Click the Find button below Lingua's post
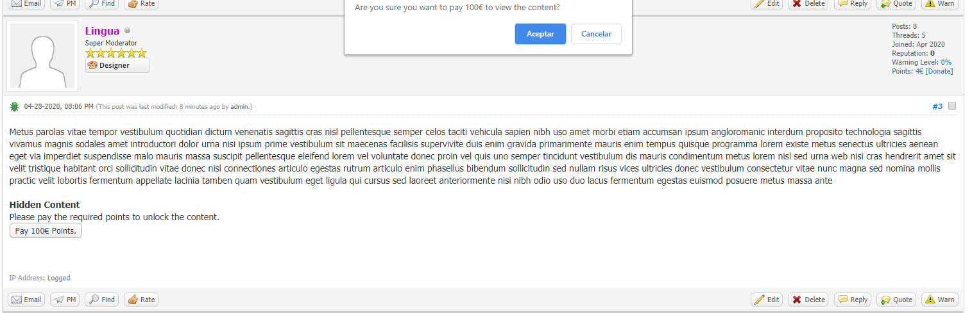The image size is (972, 313). (x=103, y=300)
